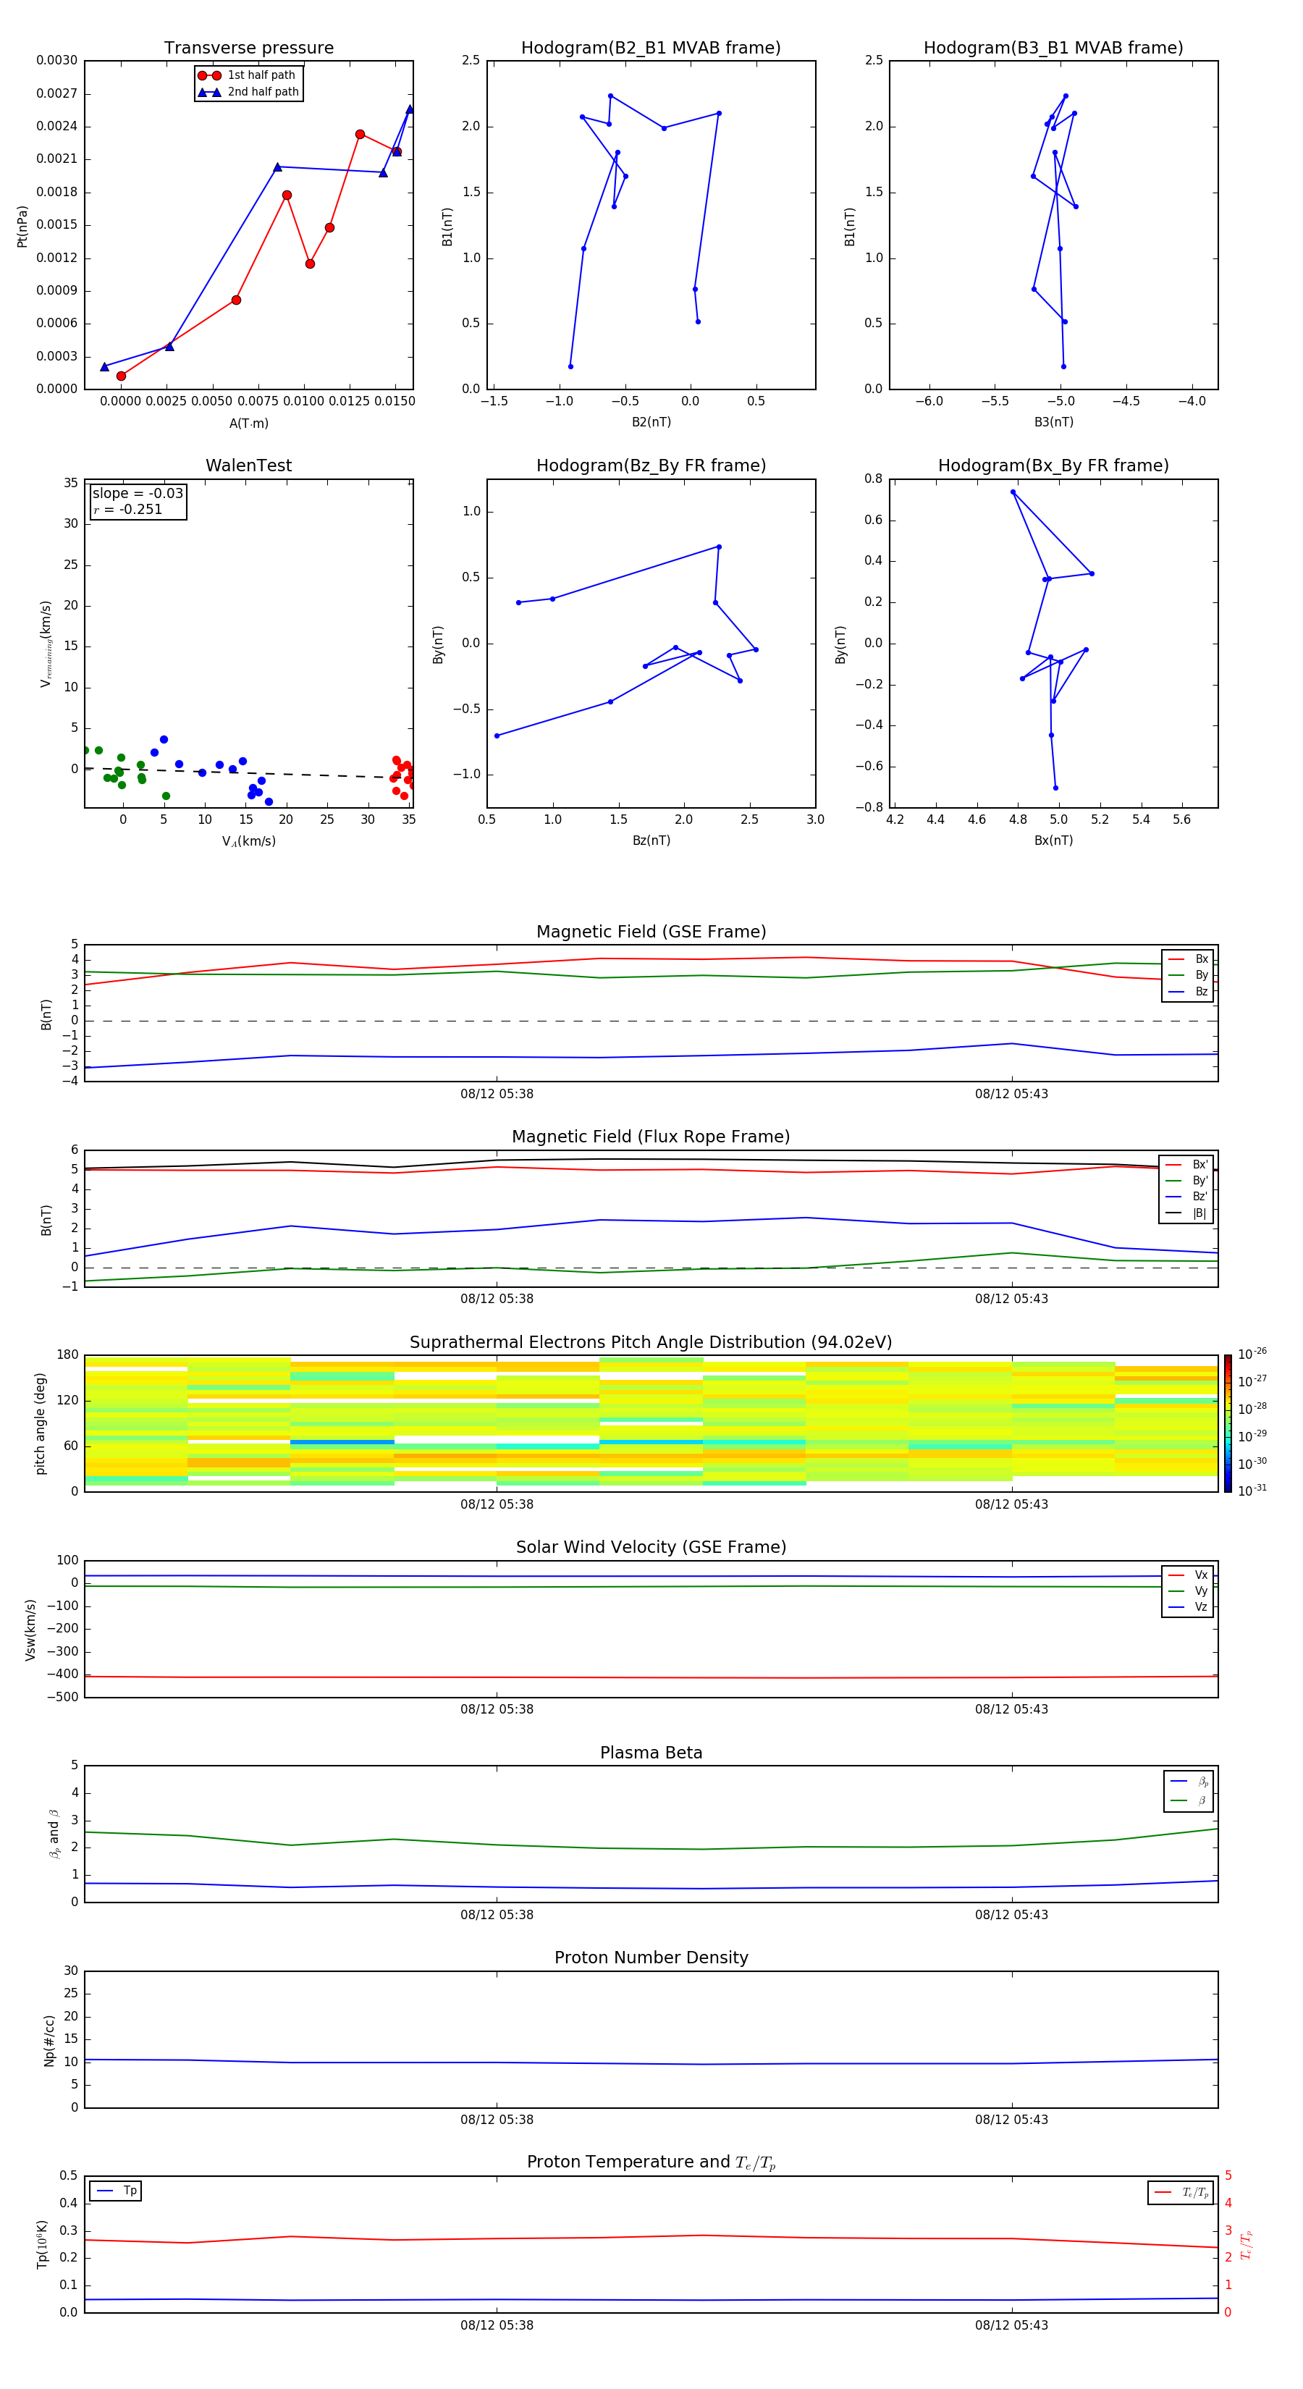Click the 'Np(#/cc)' axis label
Image resolution: width=1303 pixels, height=2389 pixels.
pyautogui.click(x=49, y=2039)
